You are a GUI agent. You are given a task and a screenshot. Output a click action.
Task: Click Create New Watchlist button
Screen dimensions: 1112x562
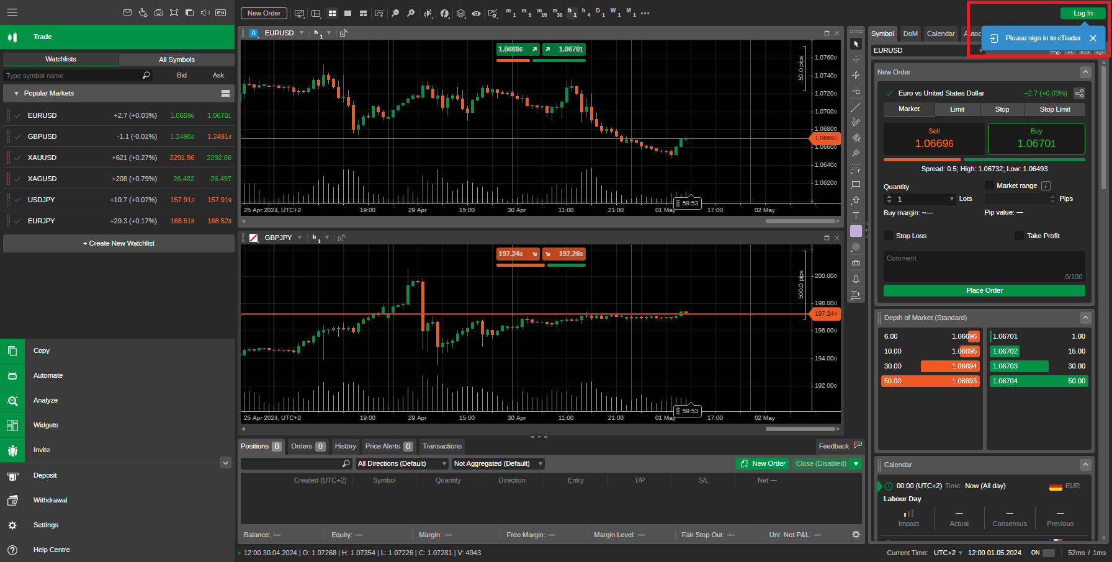click(x=119, y=243)
